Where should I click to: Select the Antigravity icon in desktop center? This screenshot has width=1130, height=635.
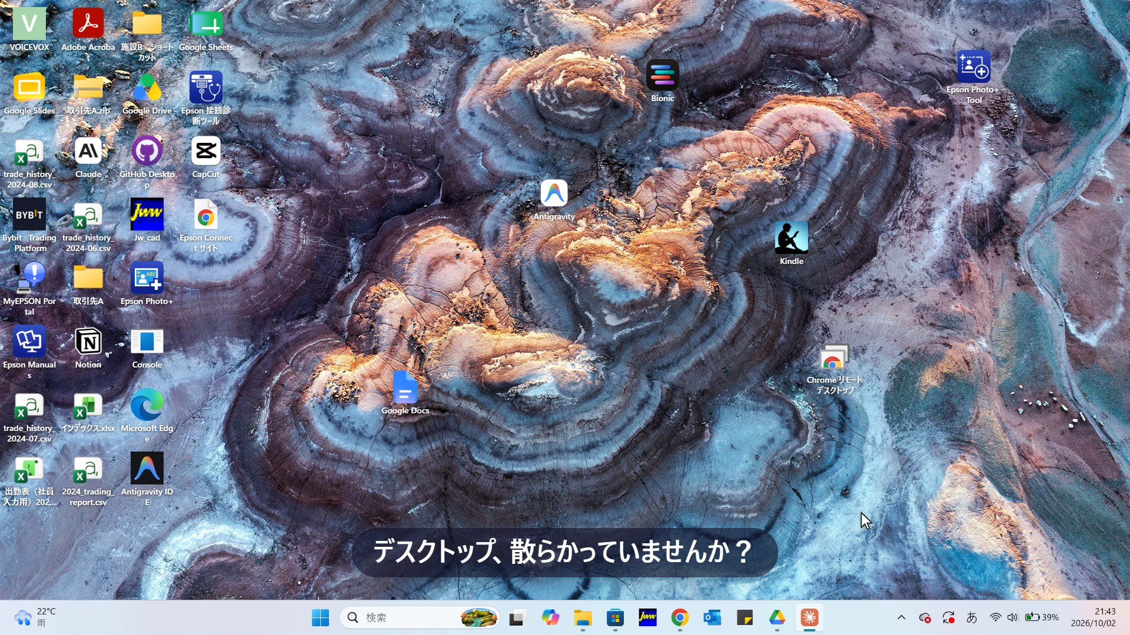pyautogui.click(x=554, y=200)
